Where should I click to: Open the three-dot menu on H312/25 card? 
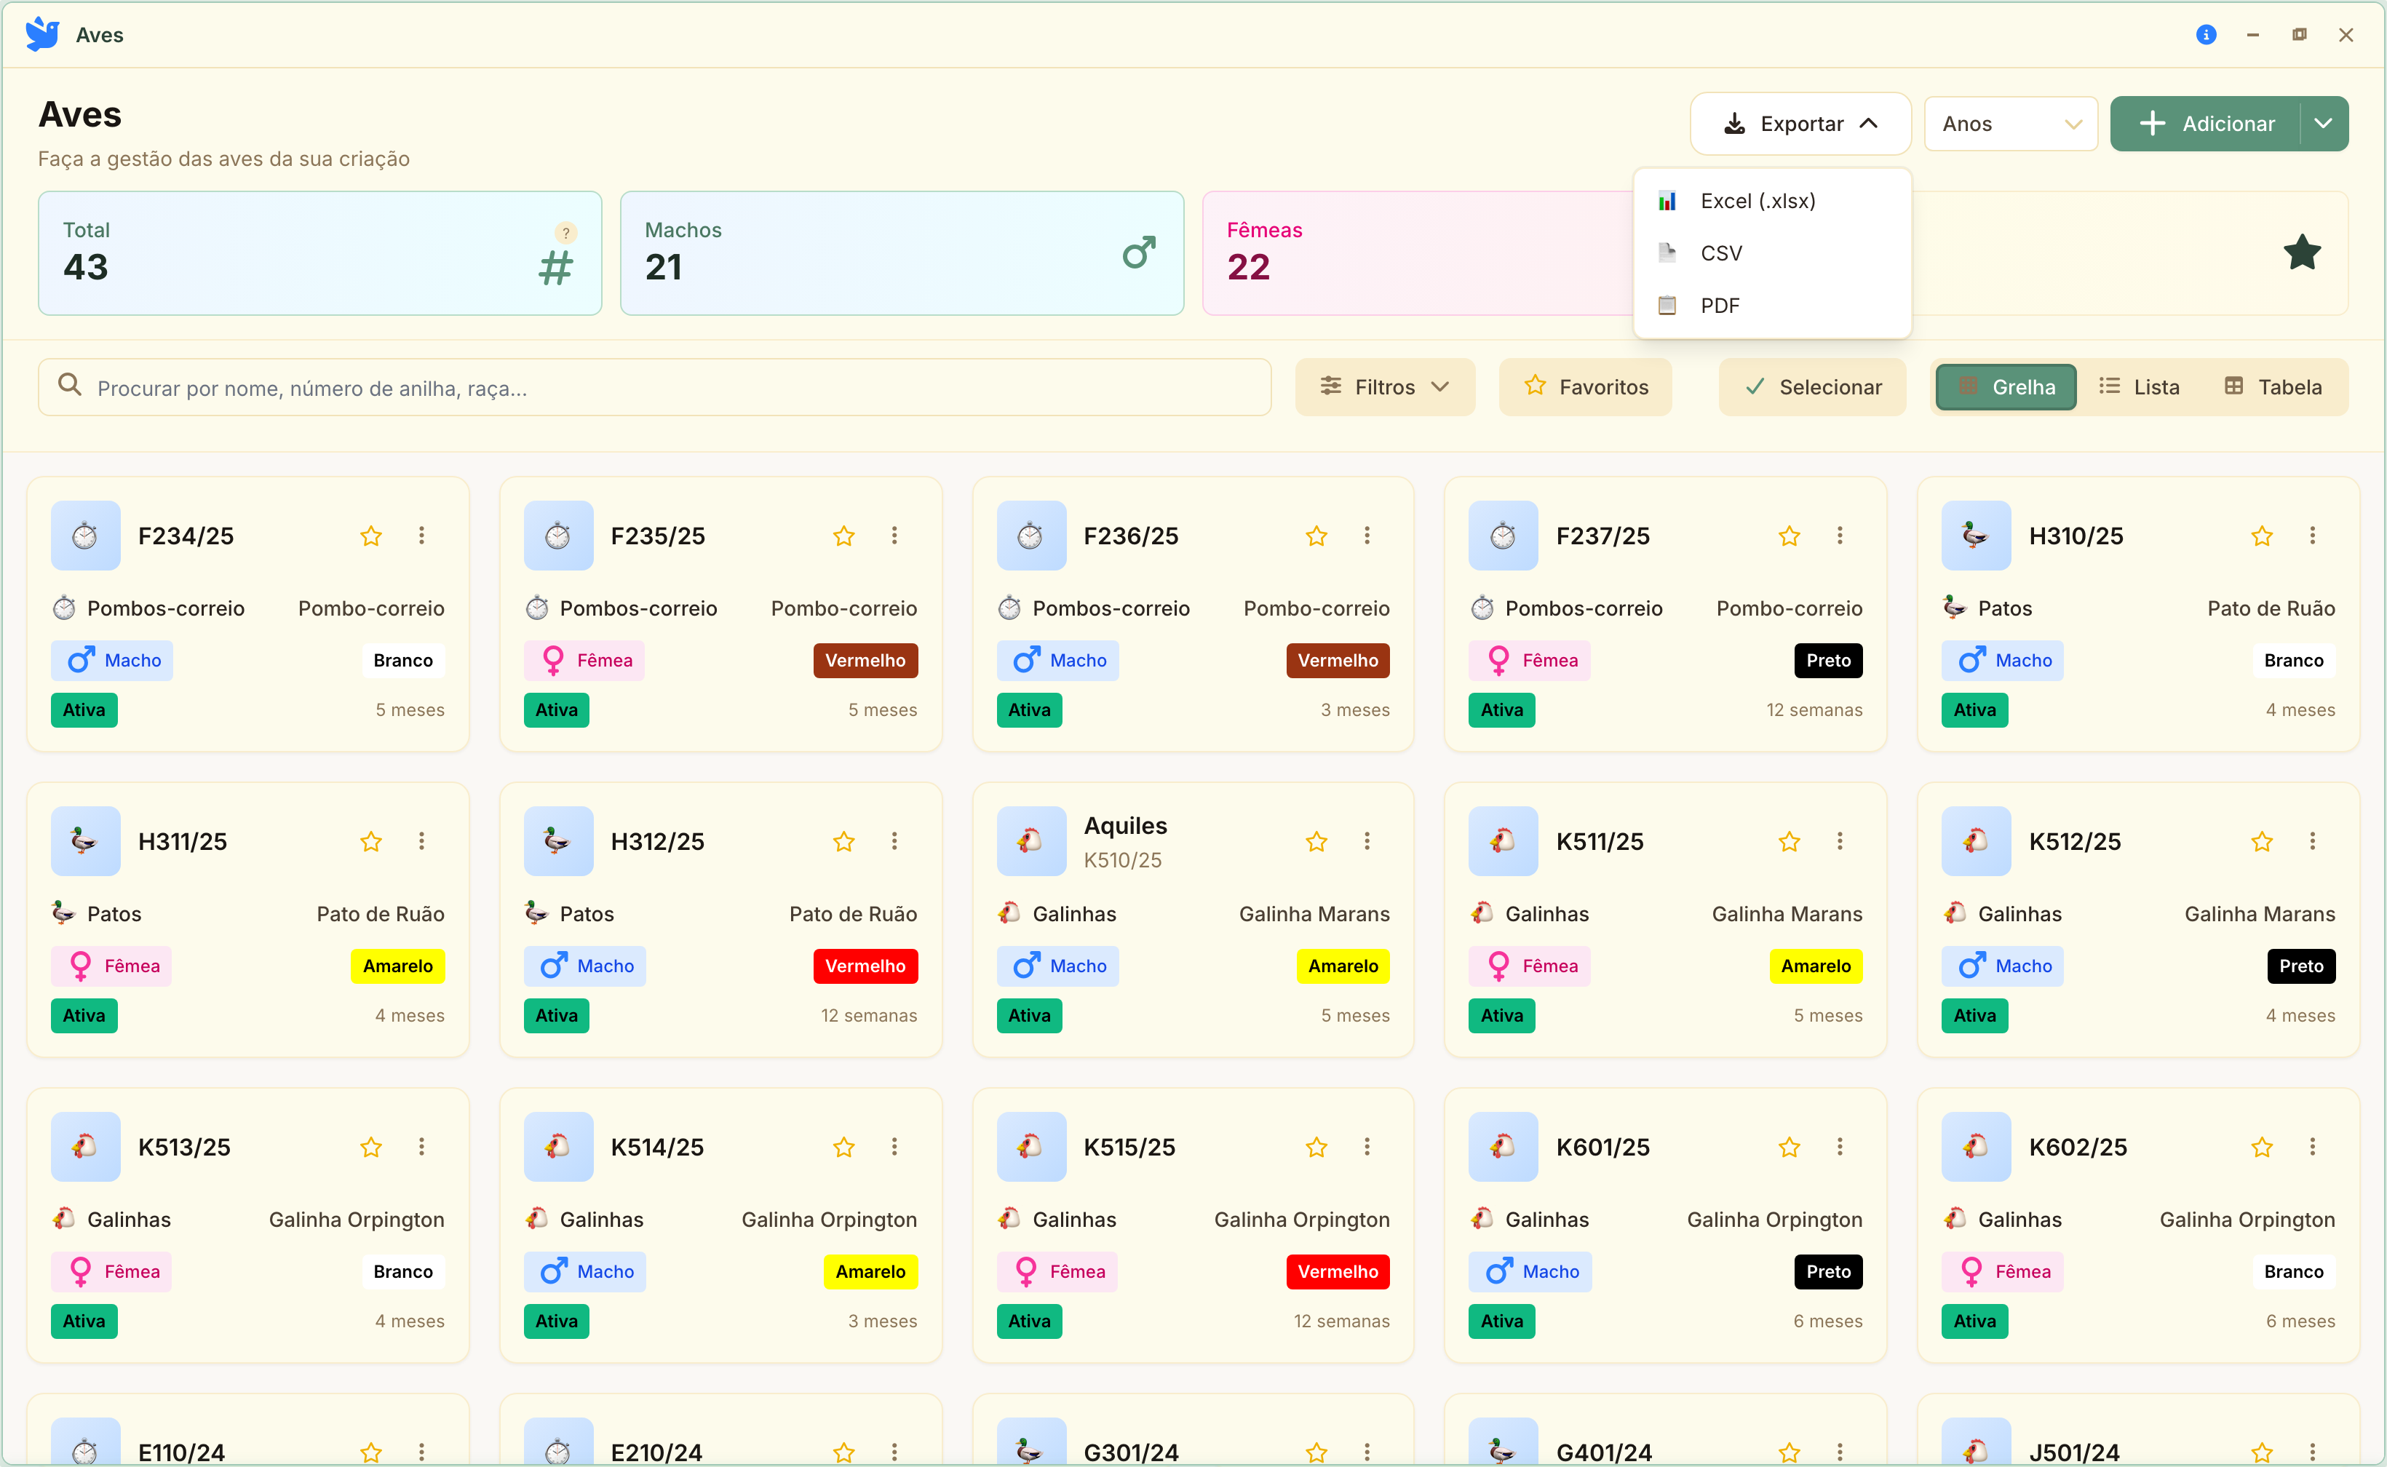coord(894,841)
